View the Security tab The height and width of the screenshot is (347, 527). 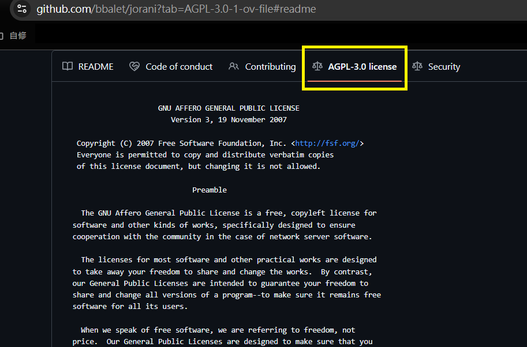tap(443, 66)
